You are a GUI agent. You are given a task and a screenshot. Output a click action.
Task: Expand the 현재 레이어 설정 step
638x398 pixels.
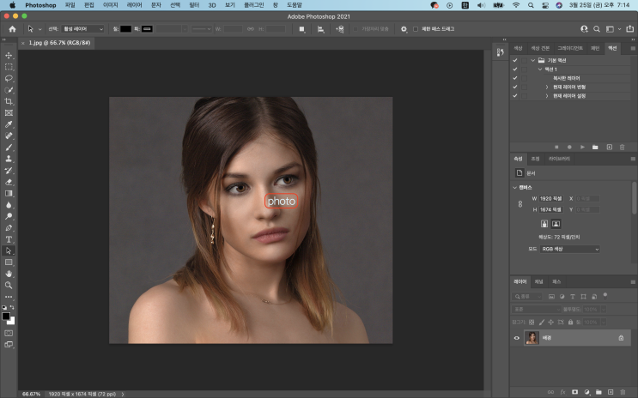click(547, 96)
